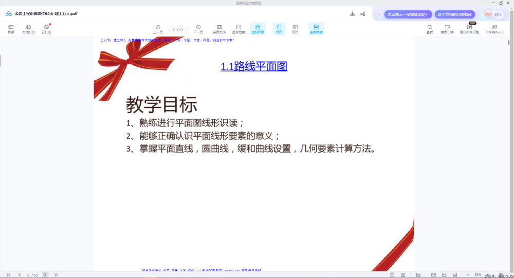
Task: Click the 这个文档的分段概述 suggestion button
Action: coord(455,14)
